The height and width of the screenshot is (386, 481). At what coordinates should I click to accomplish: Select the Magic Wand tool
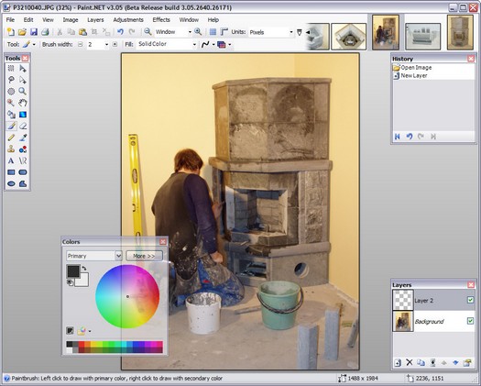tap(11, 103)
